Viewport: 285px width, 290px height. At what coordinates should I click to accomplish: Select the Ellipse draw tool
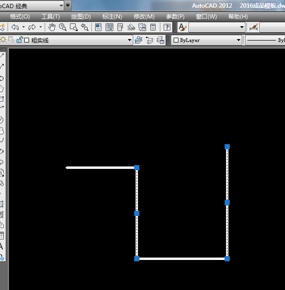point(2,151)
